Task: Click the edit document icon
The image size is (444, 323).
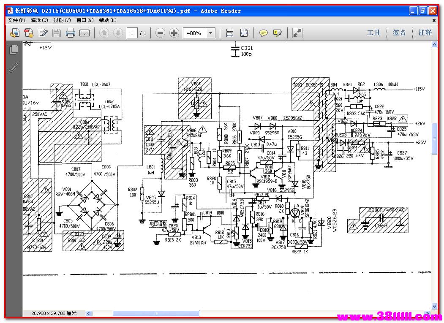Action: (43, 33)
